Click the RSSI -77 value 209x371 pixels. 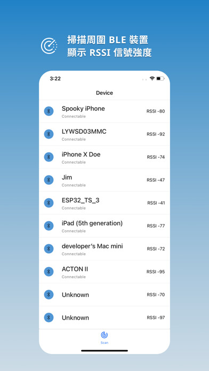pyautogui.click(x=156, y=226)
